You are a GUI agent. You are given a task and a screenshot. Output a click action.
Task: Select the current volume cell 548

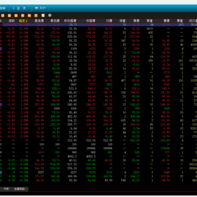click(124, 180)
